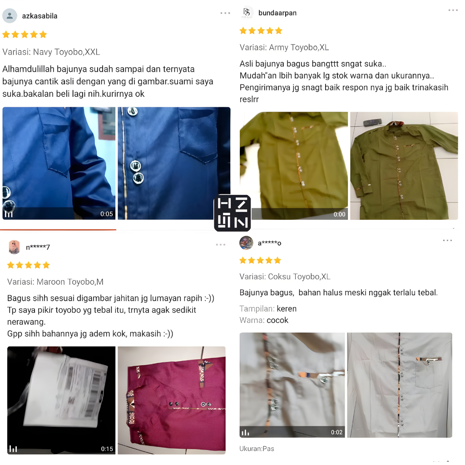Play the navy shirt video with 0:05 duration
Screen dimensions: 465x465
point(59,163)
